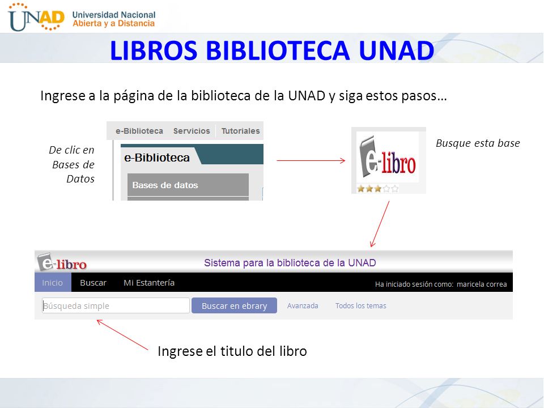Open the Mi Estantería tab
This screenshot has width=544, height=408.
pos(149,283)
